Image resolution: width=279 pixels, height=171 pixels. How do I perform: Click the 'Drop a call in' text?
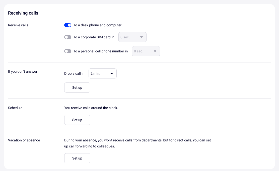tap(74, 73)
